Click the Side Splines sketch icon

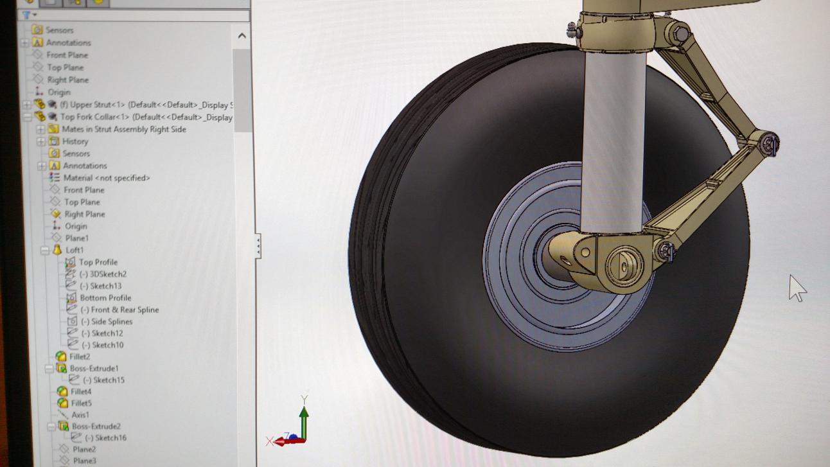72,321
